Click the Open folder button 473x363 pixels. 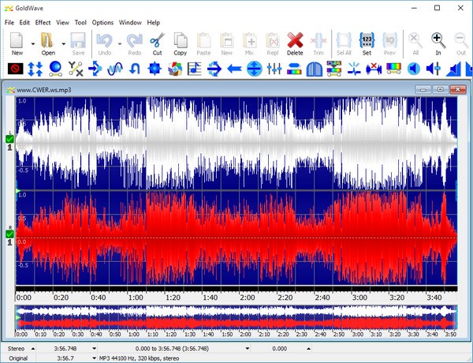pos(47,42)
